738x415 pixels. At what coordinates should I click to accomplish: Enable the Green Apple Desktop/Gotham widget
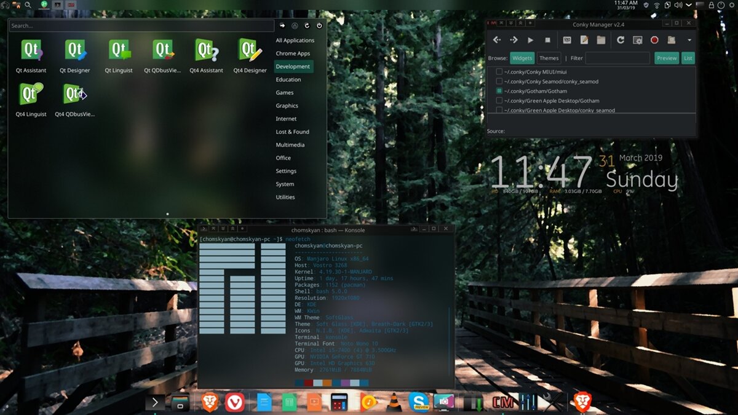click(x=498, y=100)
